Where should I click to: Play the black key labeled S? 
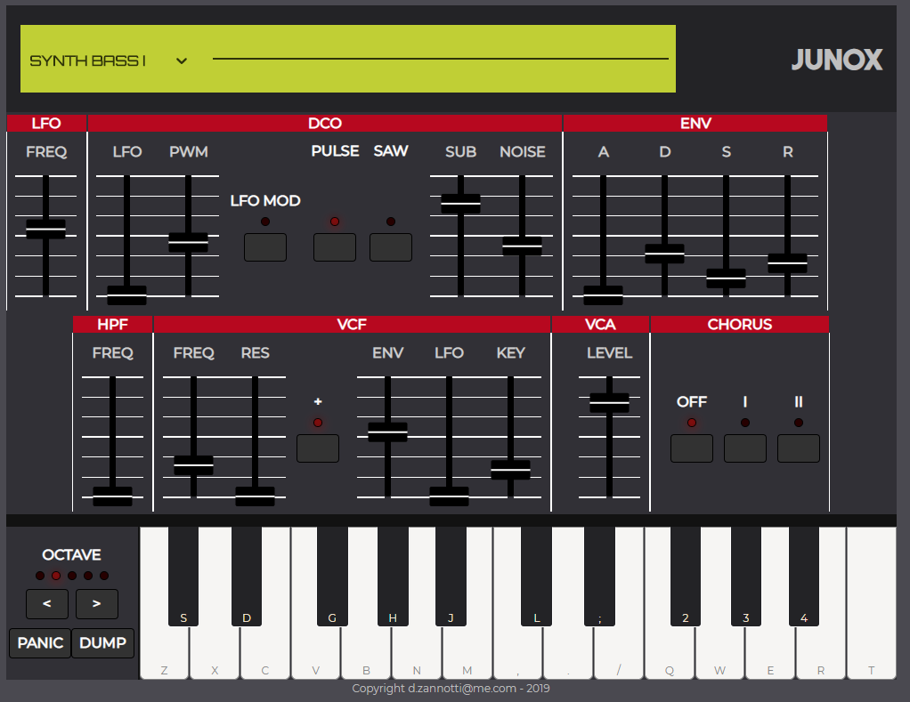183,577
